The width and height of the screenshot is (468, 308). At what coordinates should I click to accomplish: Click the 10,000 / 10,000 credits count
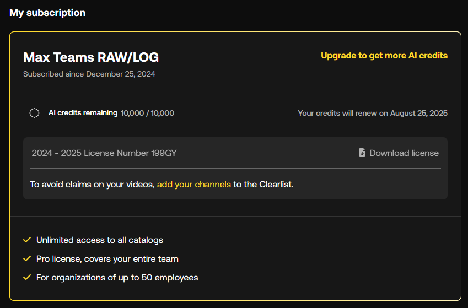click(147, 113)
